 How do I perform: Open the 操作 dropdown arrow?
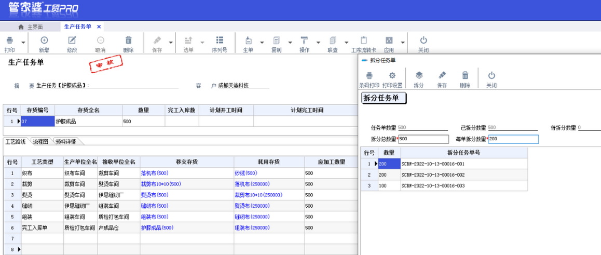click(318, 43)
